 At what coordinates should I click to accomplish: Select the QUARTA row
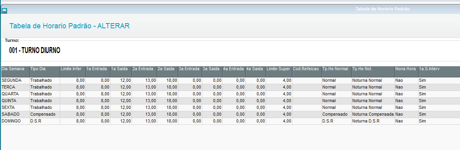(231, 94)
